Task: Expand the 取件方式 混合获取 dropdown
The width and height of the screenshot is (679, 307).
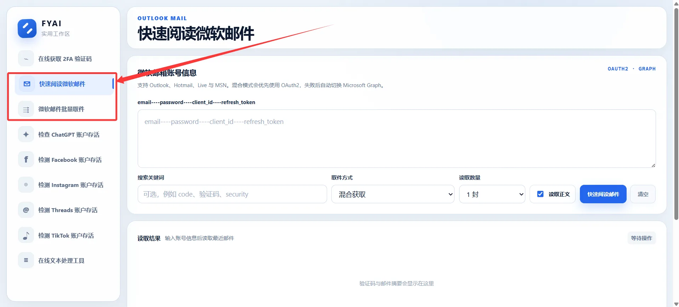Action: (x=393, y=194)
